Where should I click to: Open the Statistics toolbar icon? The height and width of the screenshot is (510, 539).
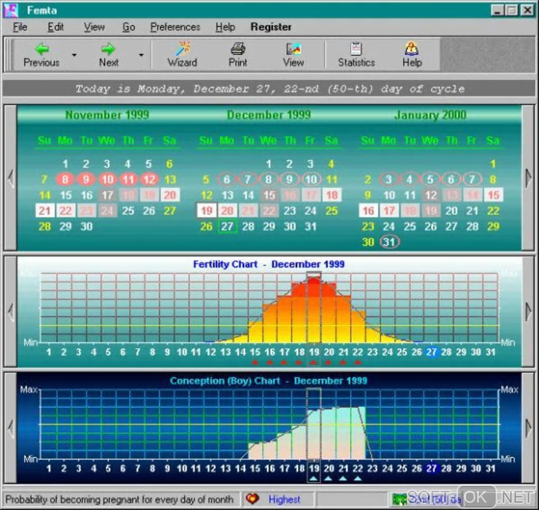[357, 55]
